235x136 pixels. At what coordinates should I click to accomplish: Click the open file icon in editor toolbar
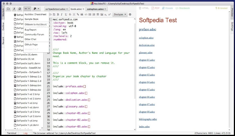point(50,14)
